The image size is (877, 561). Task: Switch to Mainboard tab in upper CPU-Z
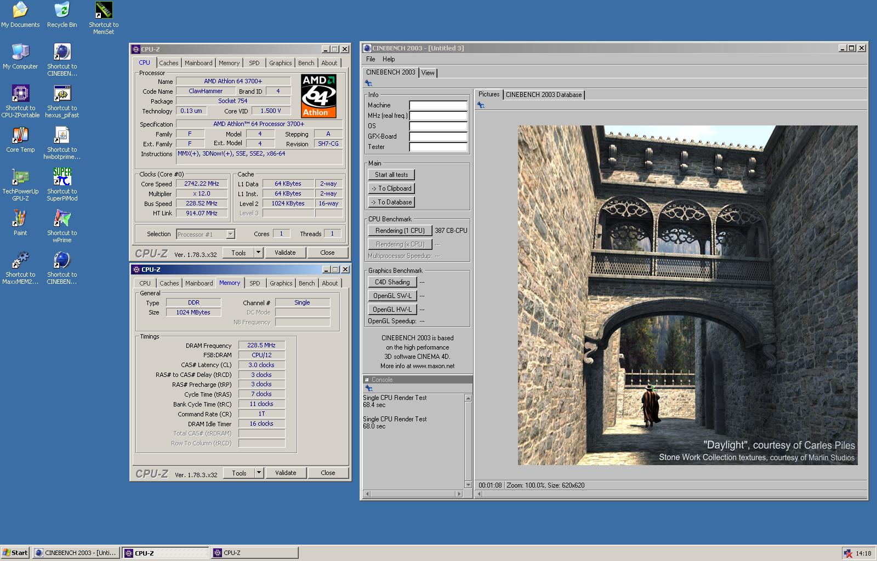198,63
